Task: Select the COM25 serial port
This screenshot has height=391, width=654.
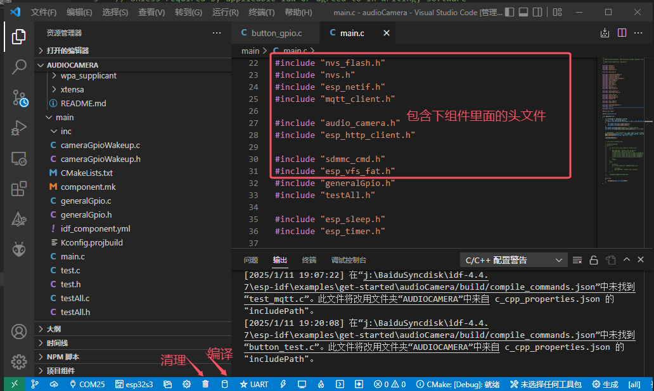Action: pyautogui.click(x=87, y=384)
